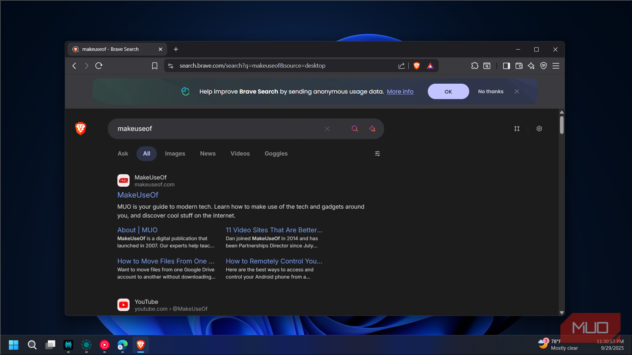
Task: Open Brave Wallet icon
Action: click(x=519, y=66)
